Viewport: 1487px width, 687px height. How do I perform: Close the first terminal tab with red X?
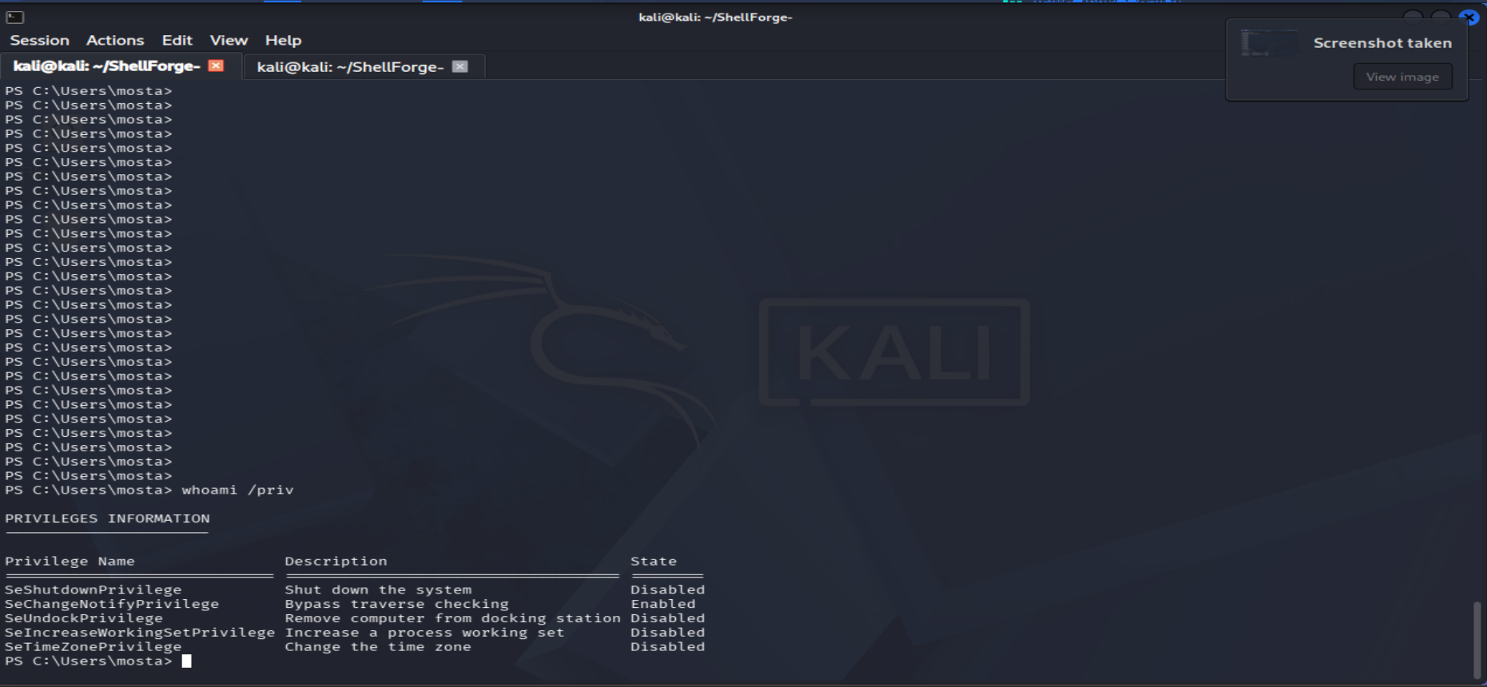[216, 66]
